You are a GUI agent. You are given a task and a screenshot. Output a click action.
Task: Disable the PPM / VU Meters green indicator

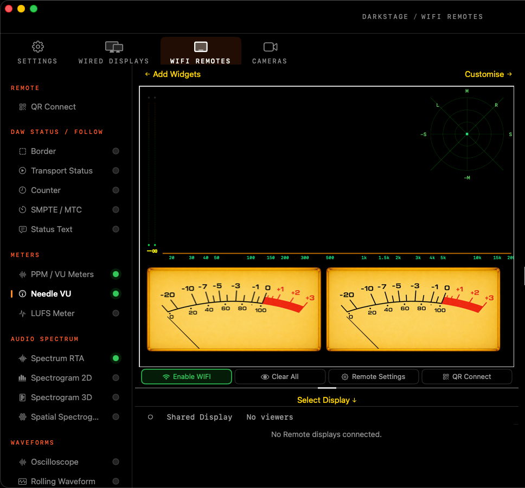tap(116, 274)
